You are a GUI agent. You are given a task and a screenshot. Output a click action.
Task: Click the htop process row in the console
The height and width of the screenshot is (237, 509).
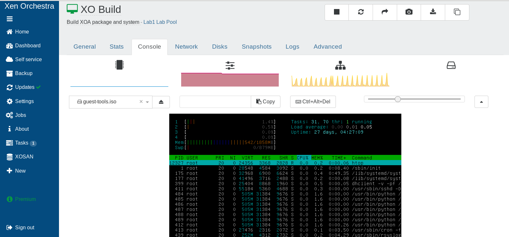pyautogui.click(x=285, y=163)
